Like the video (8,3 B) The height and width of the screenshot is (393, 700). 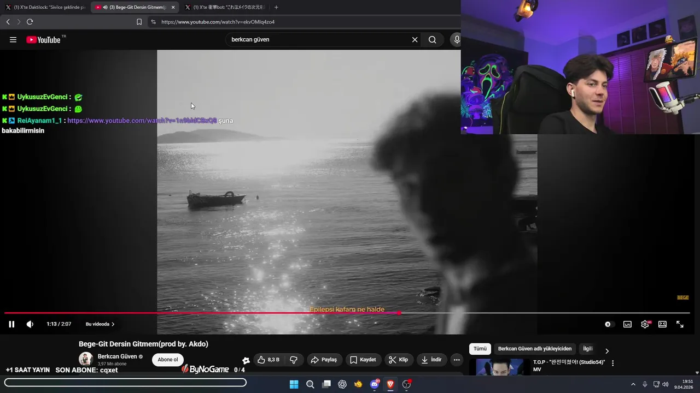click(269, 360)
